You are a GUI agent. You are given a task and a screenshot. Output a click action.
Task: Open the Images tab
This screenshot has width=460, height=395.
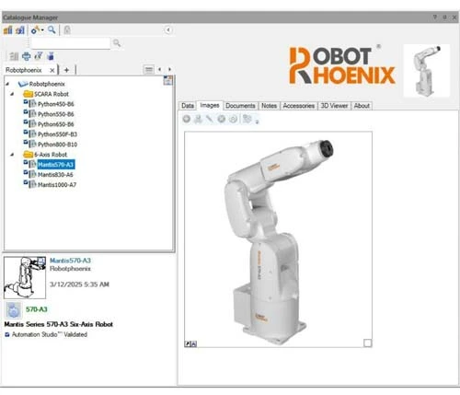(210, 106)
